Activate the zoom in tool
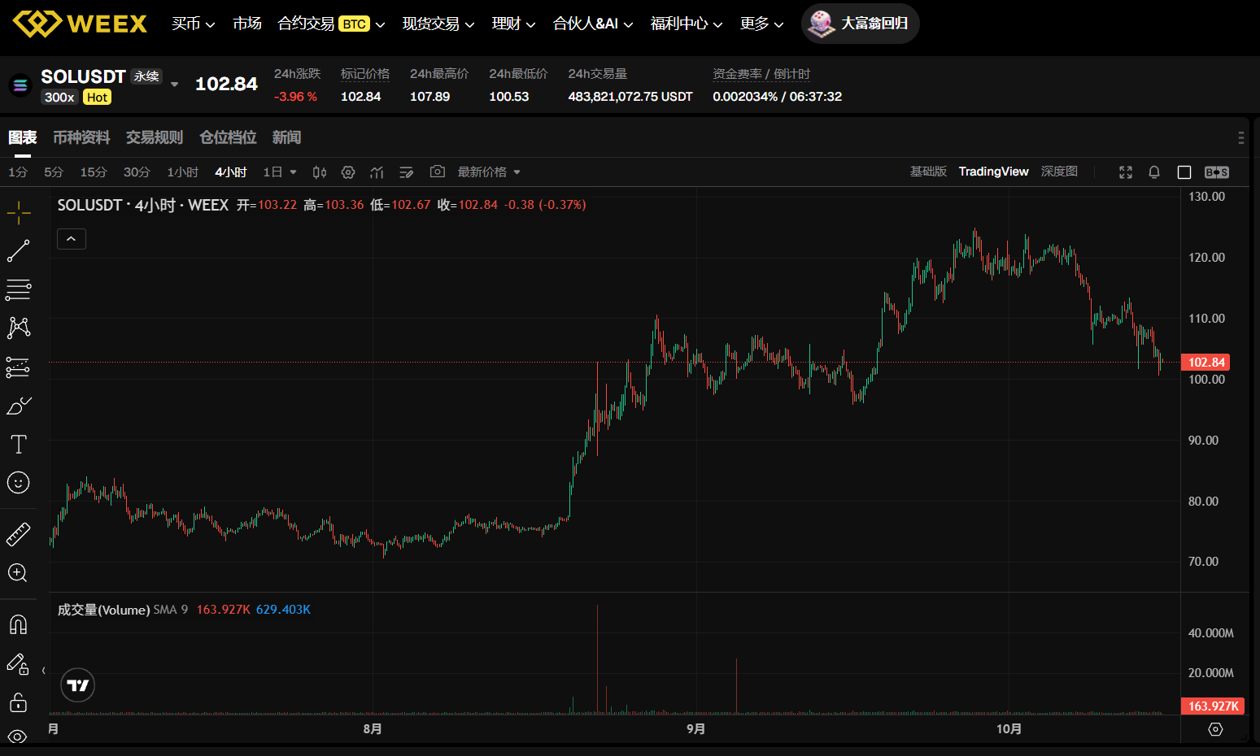Image resolution: width=1260 pixels, height=756 pixels. pos(19,573)
